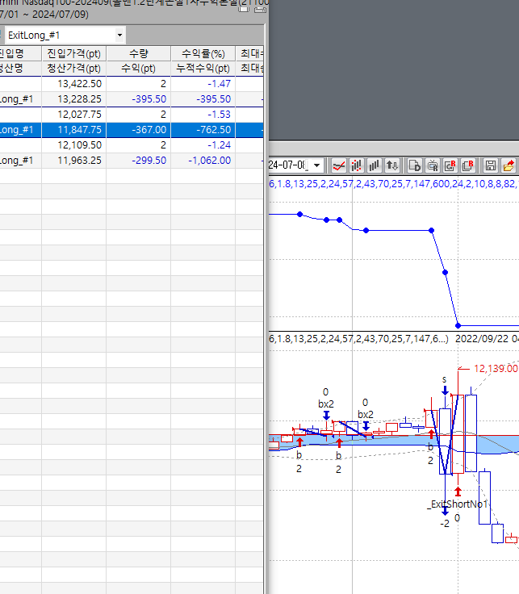Expand the date dropdown in chart toolbar
519x594 pixels.
[316, 165]
